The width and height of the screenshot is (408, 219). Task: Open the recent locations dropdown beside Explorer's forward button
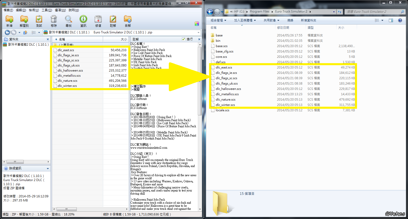pos(222,12)
